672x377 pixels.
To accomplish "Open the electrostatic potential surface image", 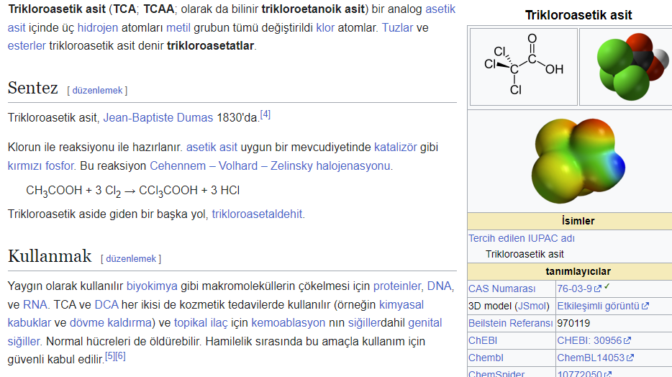I will 578,160.
